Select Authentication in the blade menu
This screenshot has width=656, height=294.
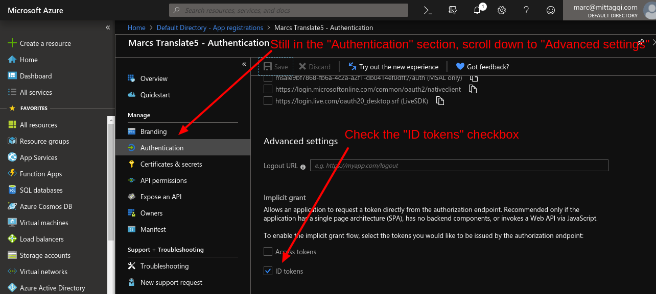183,148
